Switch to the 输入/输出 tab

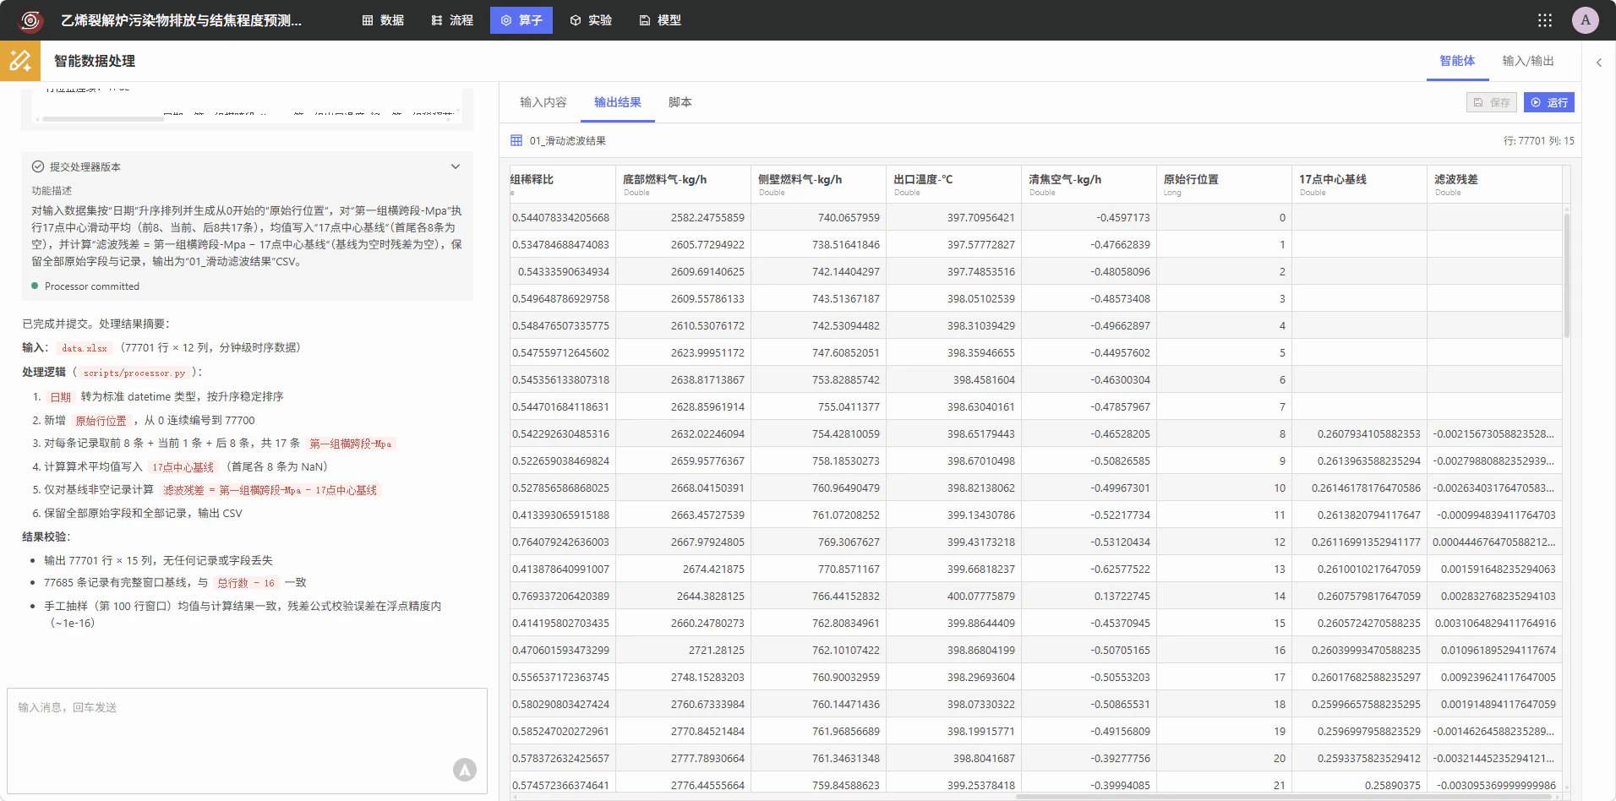[1528, 61]
